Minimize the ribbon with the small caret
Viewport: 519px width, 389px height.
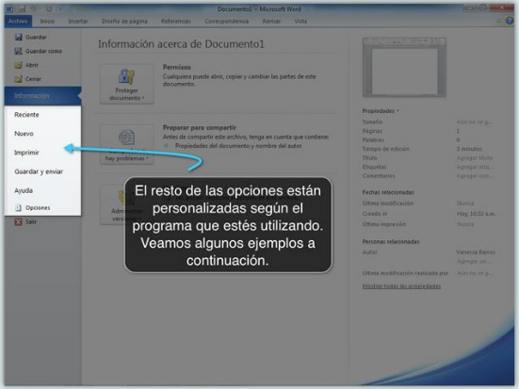click(x=499, y=21)
